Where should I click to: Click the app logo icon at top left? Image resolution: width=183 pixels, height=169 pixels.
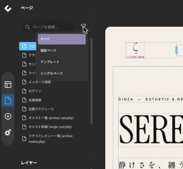[x=8, y=8]
